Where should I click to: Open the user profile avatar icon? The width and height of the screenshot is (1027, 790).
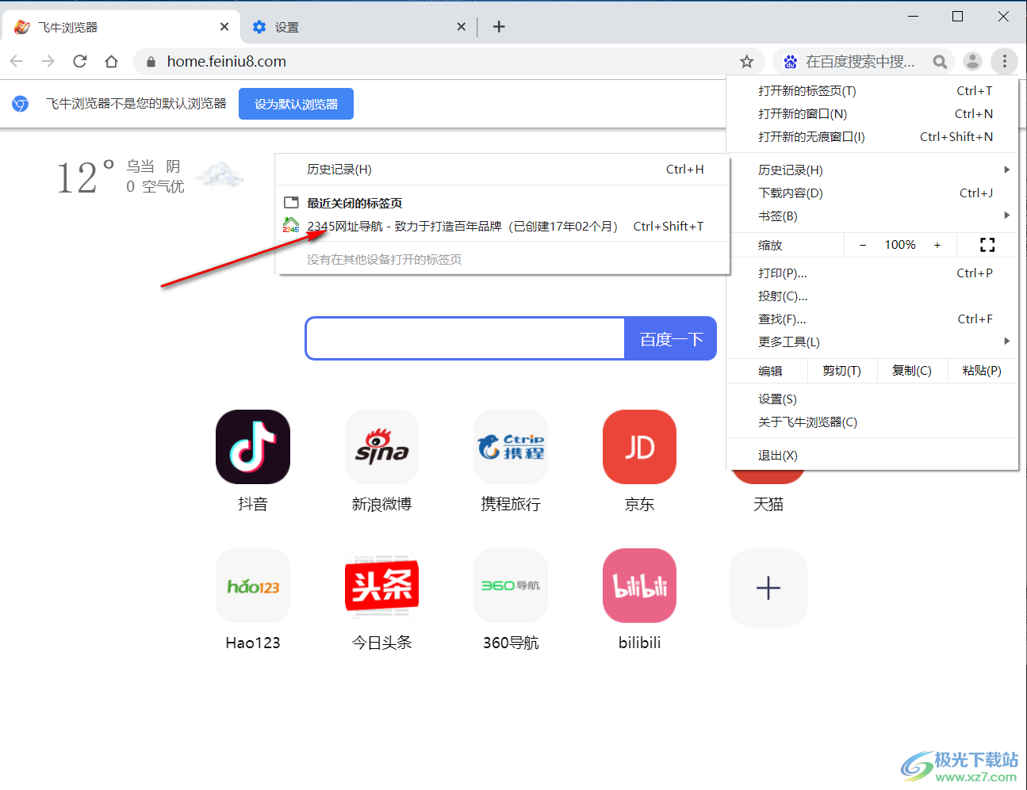[973, 61]
